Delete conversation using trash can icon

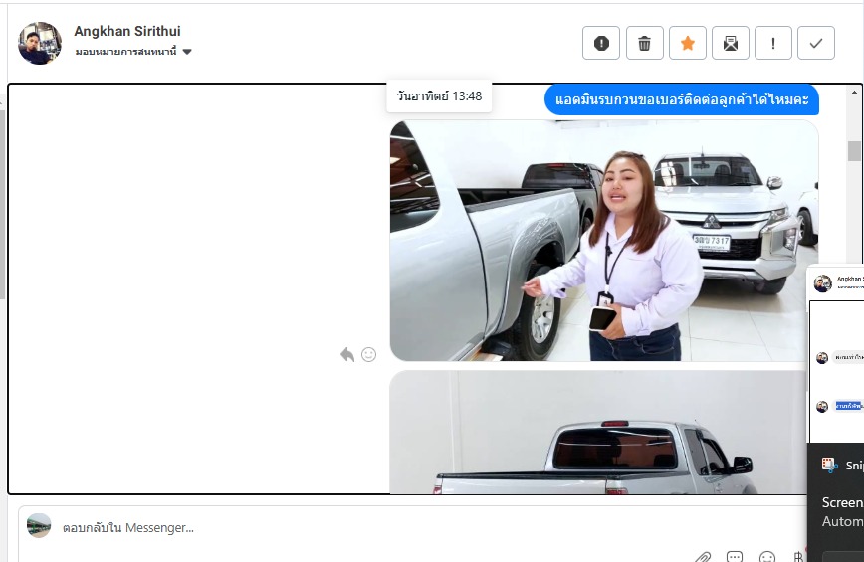(x=644, y=43)
